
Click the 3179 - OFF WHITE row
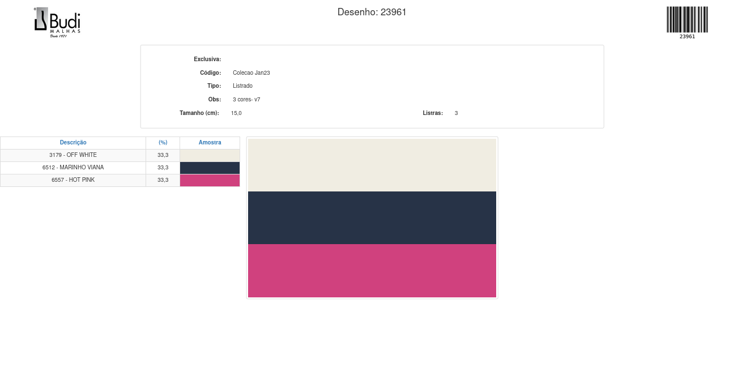point(73,155)
